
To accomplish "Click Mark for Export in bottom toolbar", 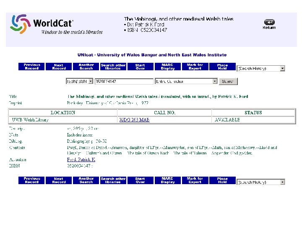I will click(195, 180).
